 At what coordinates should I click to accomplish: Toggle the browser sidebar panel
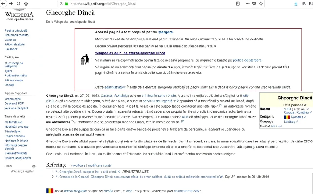click(x=311, y=4)
